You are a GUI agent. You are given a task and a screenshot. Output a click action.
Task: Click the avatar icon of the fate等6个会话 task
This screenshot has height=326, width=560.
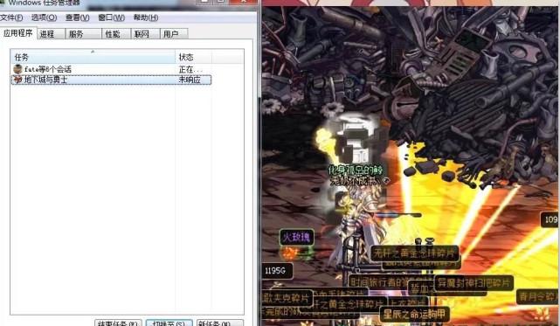(17, 69)
